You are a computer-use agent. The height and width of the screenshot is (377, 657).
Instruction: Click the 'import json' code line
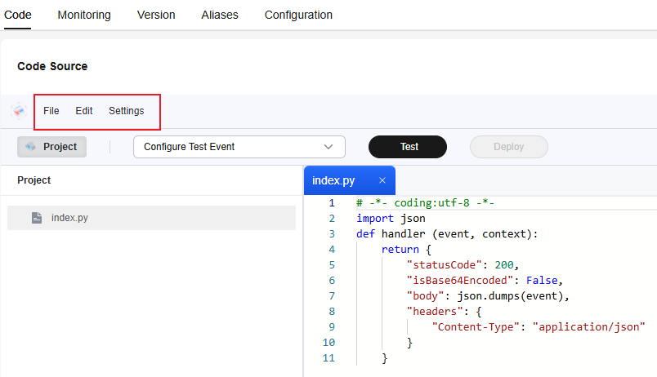pyautogui.click(x=391, y=219)
